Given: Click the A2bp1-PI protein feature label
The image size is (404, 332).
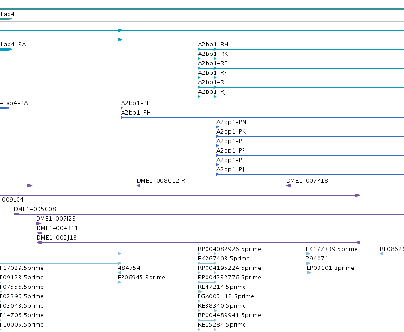Looking at the screenshot, I should [x=230, y=161].
